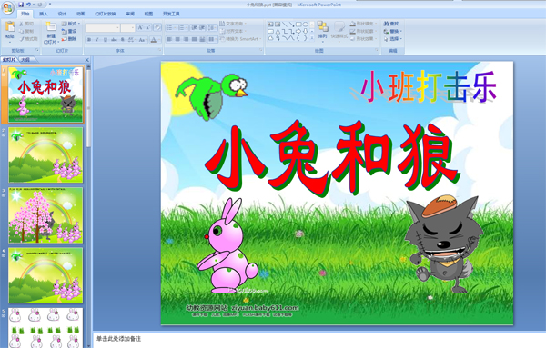Image resolution: width=546 pixels, height=348 pixels.
Task: Click the font color icon
Action: 154,40
